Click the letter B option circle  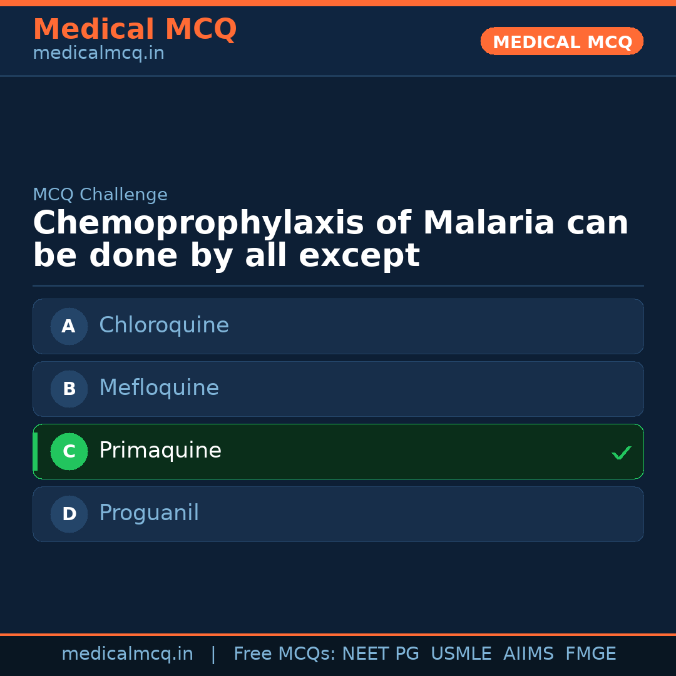69,389
